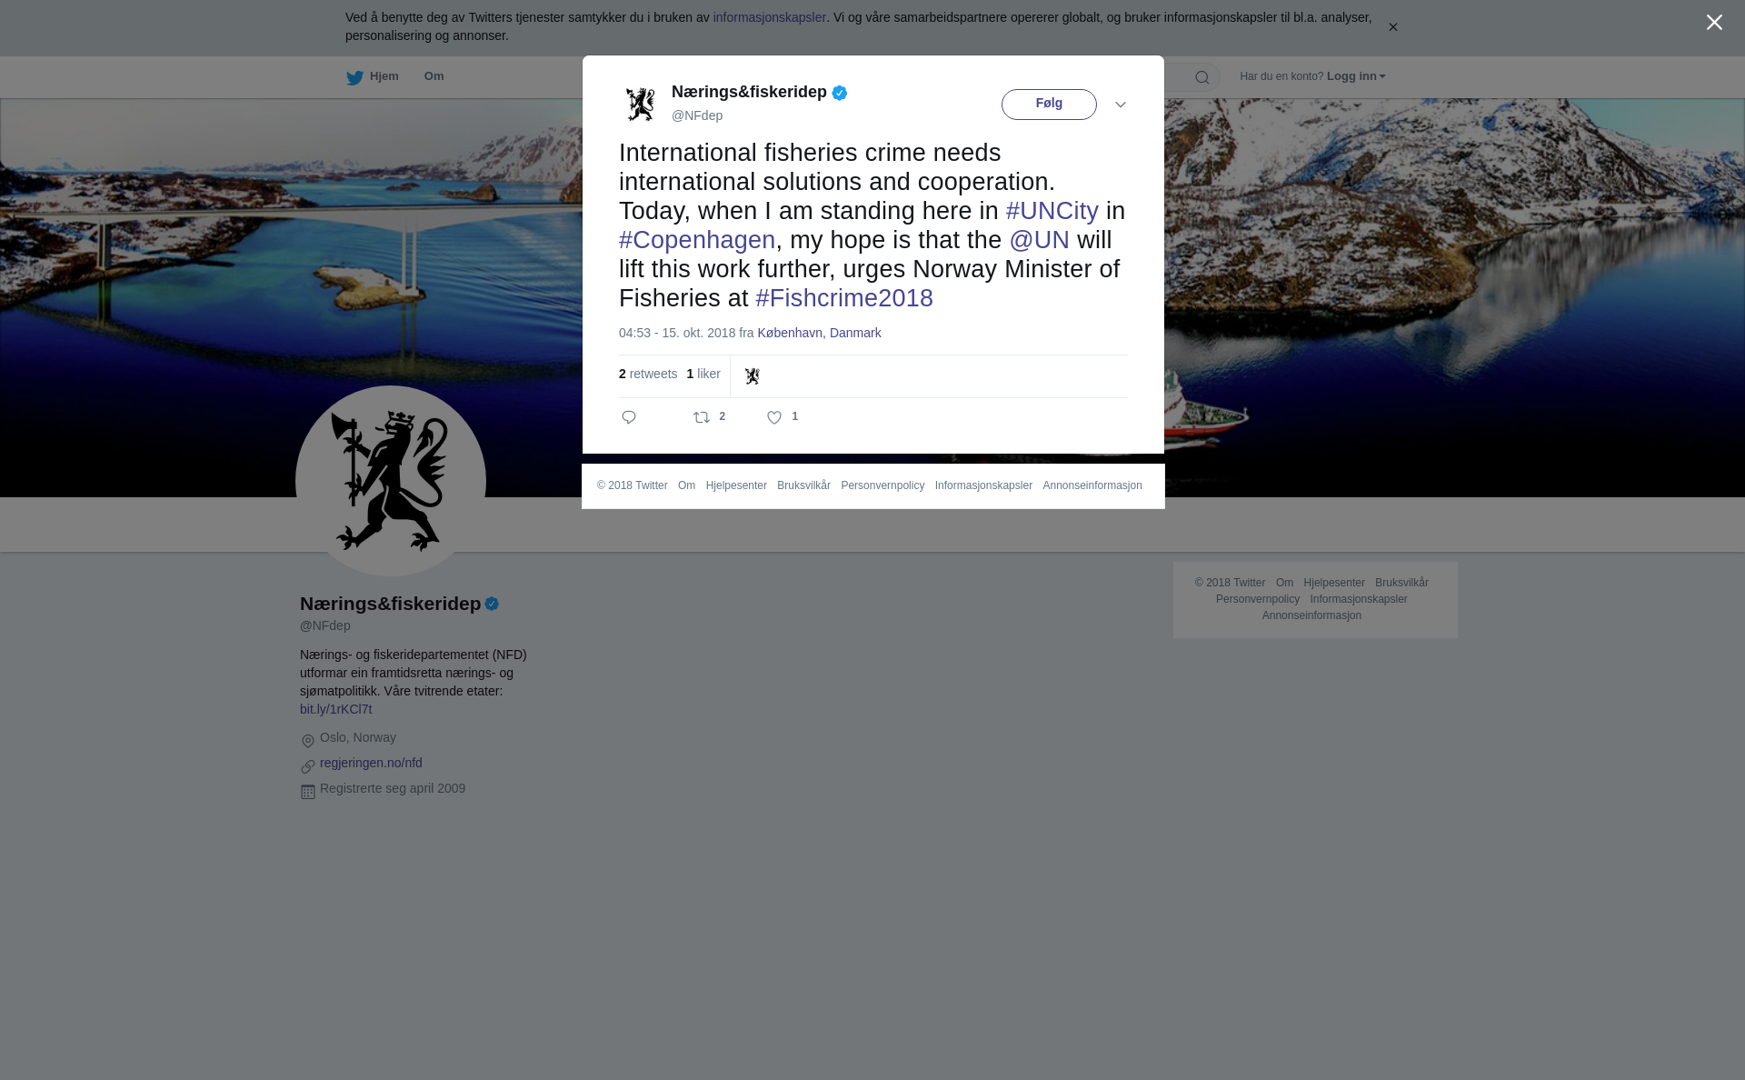Open informasjonskapsler link in banner
The width and height of the screenshot is (1745, 1080).
769,17
